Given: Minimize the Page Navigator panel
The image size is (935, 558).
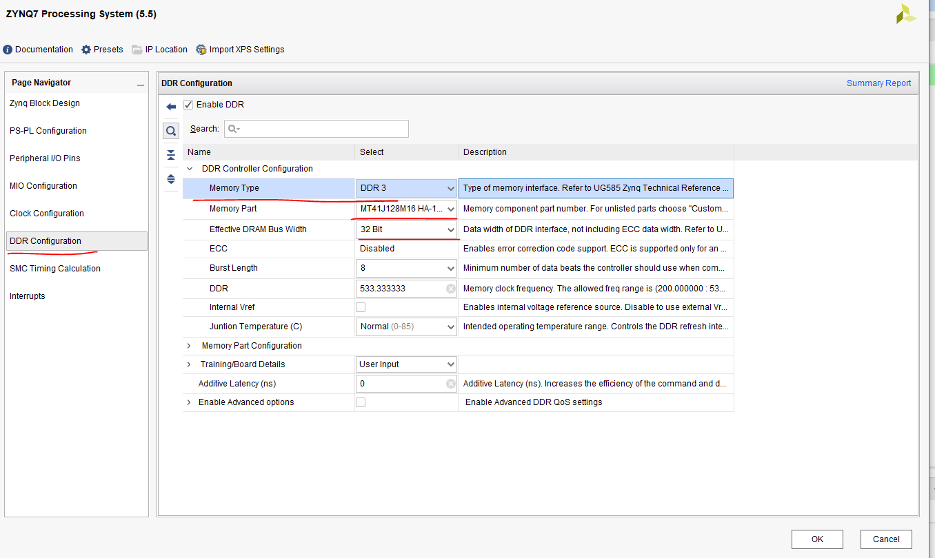Looking at the screenshot, I should (141, 85).
